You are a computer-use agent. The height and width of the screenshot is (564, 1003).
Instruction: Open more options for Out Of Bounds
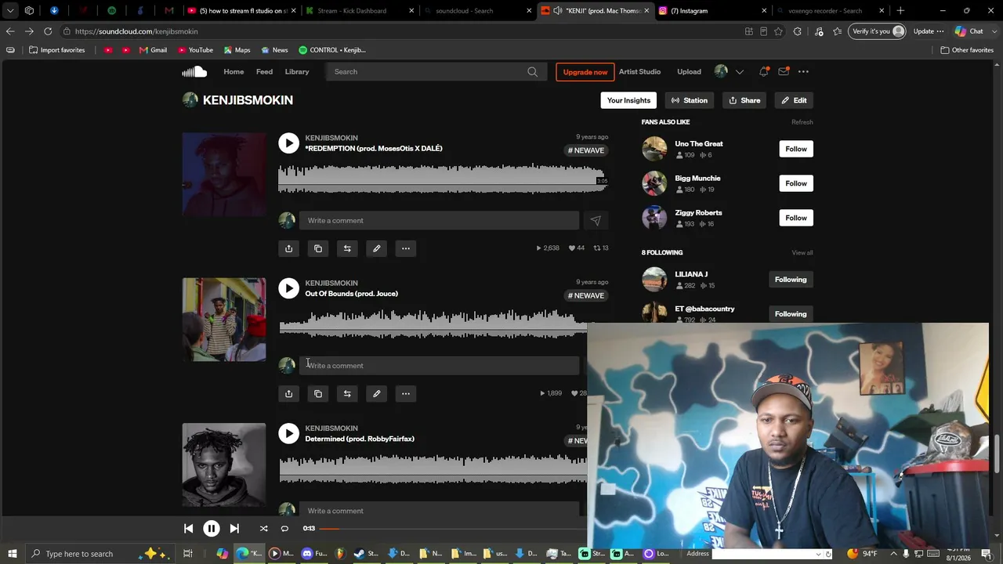coord(406,393)
